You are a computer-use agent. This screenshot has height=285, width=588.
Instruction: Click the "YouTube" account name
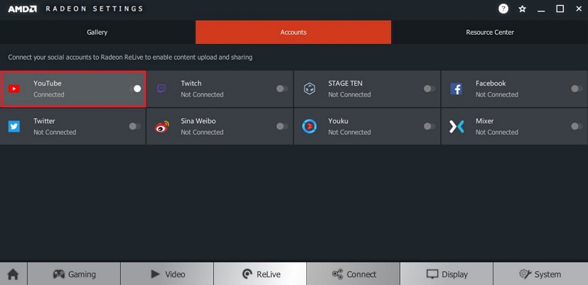click(x=47, y=84)
